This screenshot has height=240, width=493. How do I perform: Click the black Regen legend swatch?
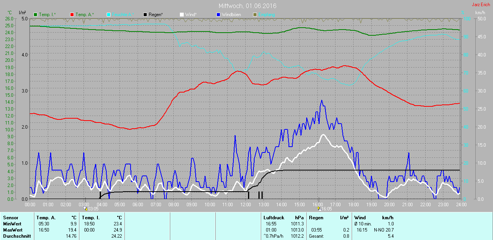coord(145,15)
